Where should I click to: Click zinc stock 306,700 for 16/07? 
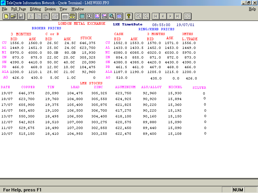point(99,111)
